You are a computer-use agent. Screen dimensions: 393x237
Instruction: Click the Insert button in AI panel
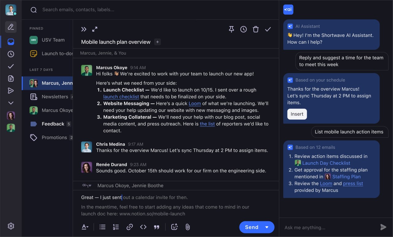point(297,114)
